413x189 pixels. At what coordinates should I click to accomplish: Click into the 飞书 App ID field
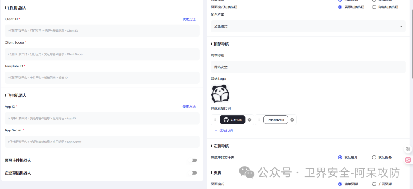(x=102, y=119)
